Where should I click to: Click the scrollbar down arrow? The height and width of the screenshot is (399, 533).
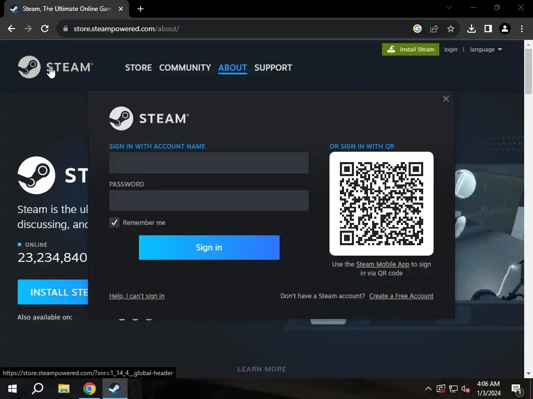529,374
